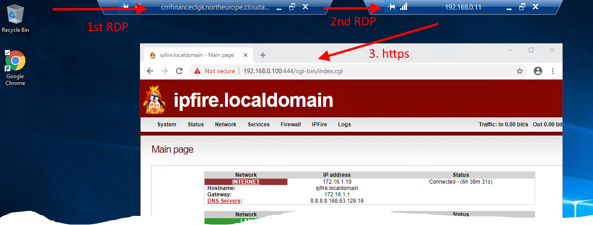Image resolution: width=593 pixels, height=225 pixels.
Task: Expand the Logs menu
Action: (x=344, y=125)
